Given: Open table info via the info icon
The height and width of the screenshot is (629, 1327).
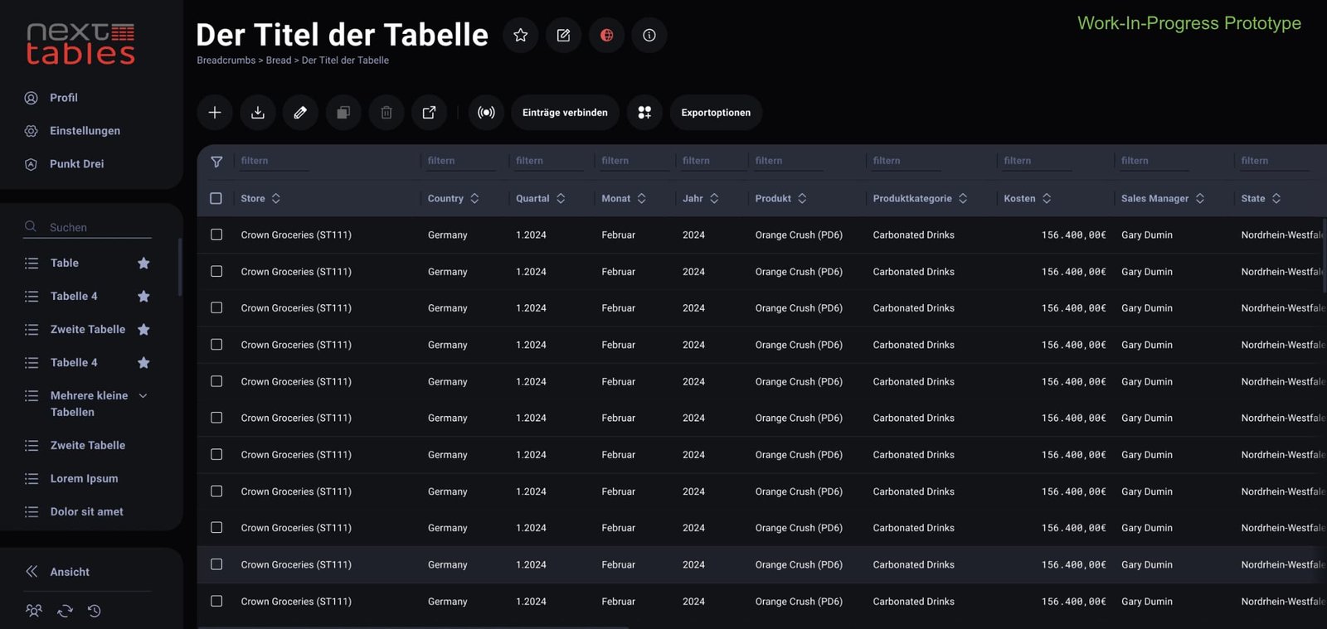Looking at the screenshot, I should pos(649,36).
